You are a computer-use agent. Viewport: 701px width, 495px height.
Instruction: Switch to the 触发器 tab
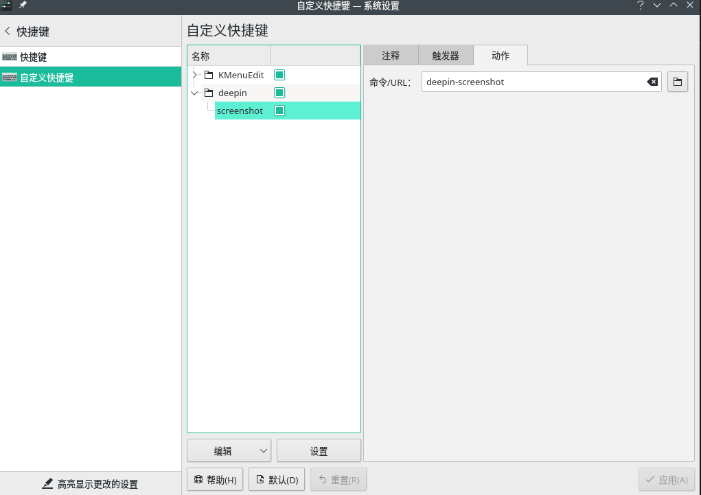[x=446, y=56]
